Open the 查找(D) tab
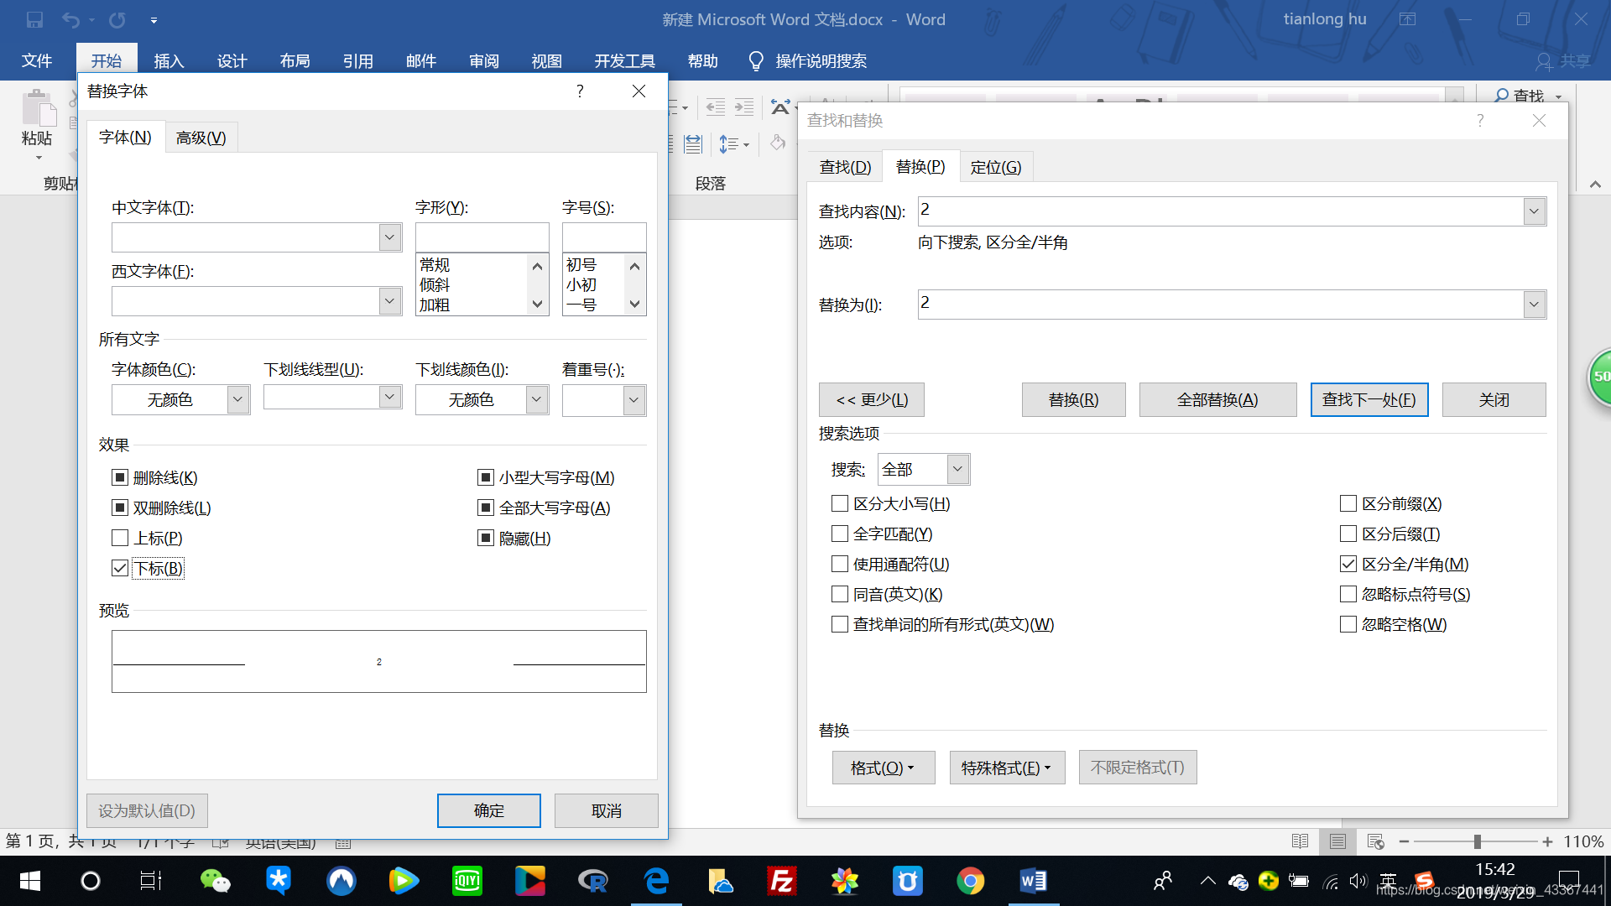The image size is (1611, 906). point(845,167)
